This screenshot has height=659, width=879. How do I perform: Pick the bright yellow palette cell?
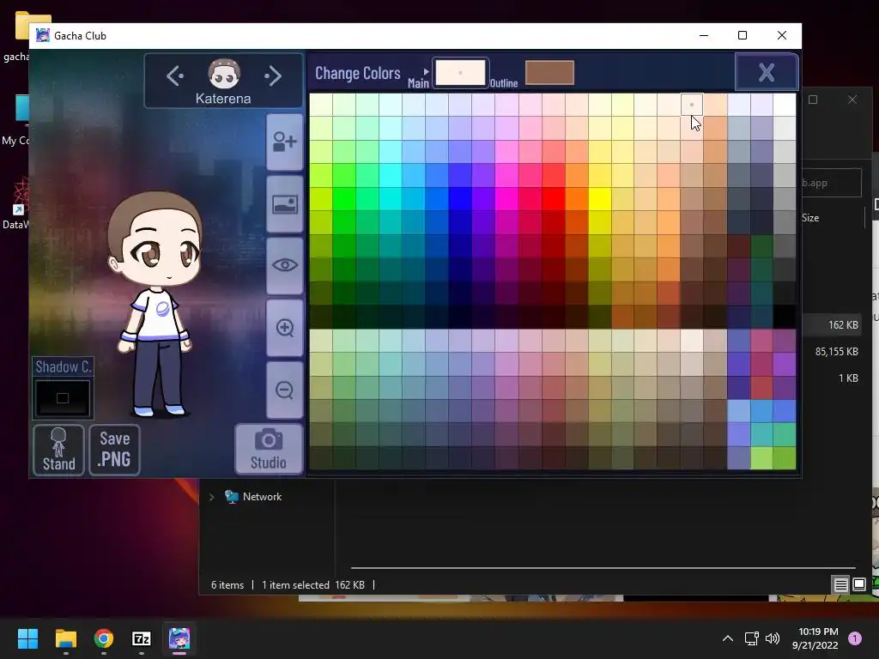click(x=600, y=199)
